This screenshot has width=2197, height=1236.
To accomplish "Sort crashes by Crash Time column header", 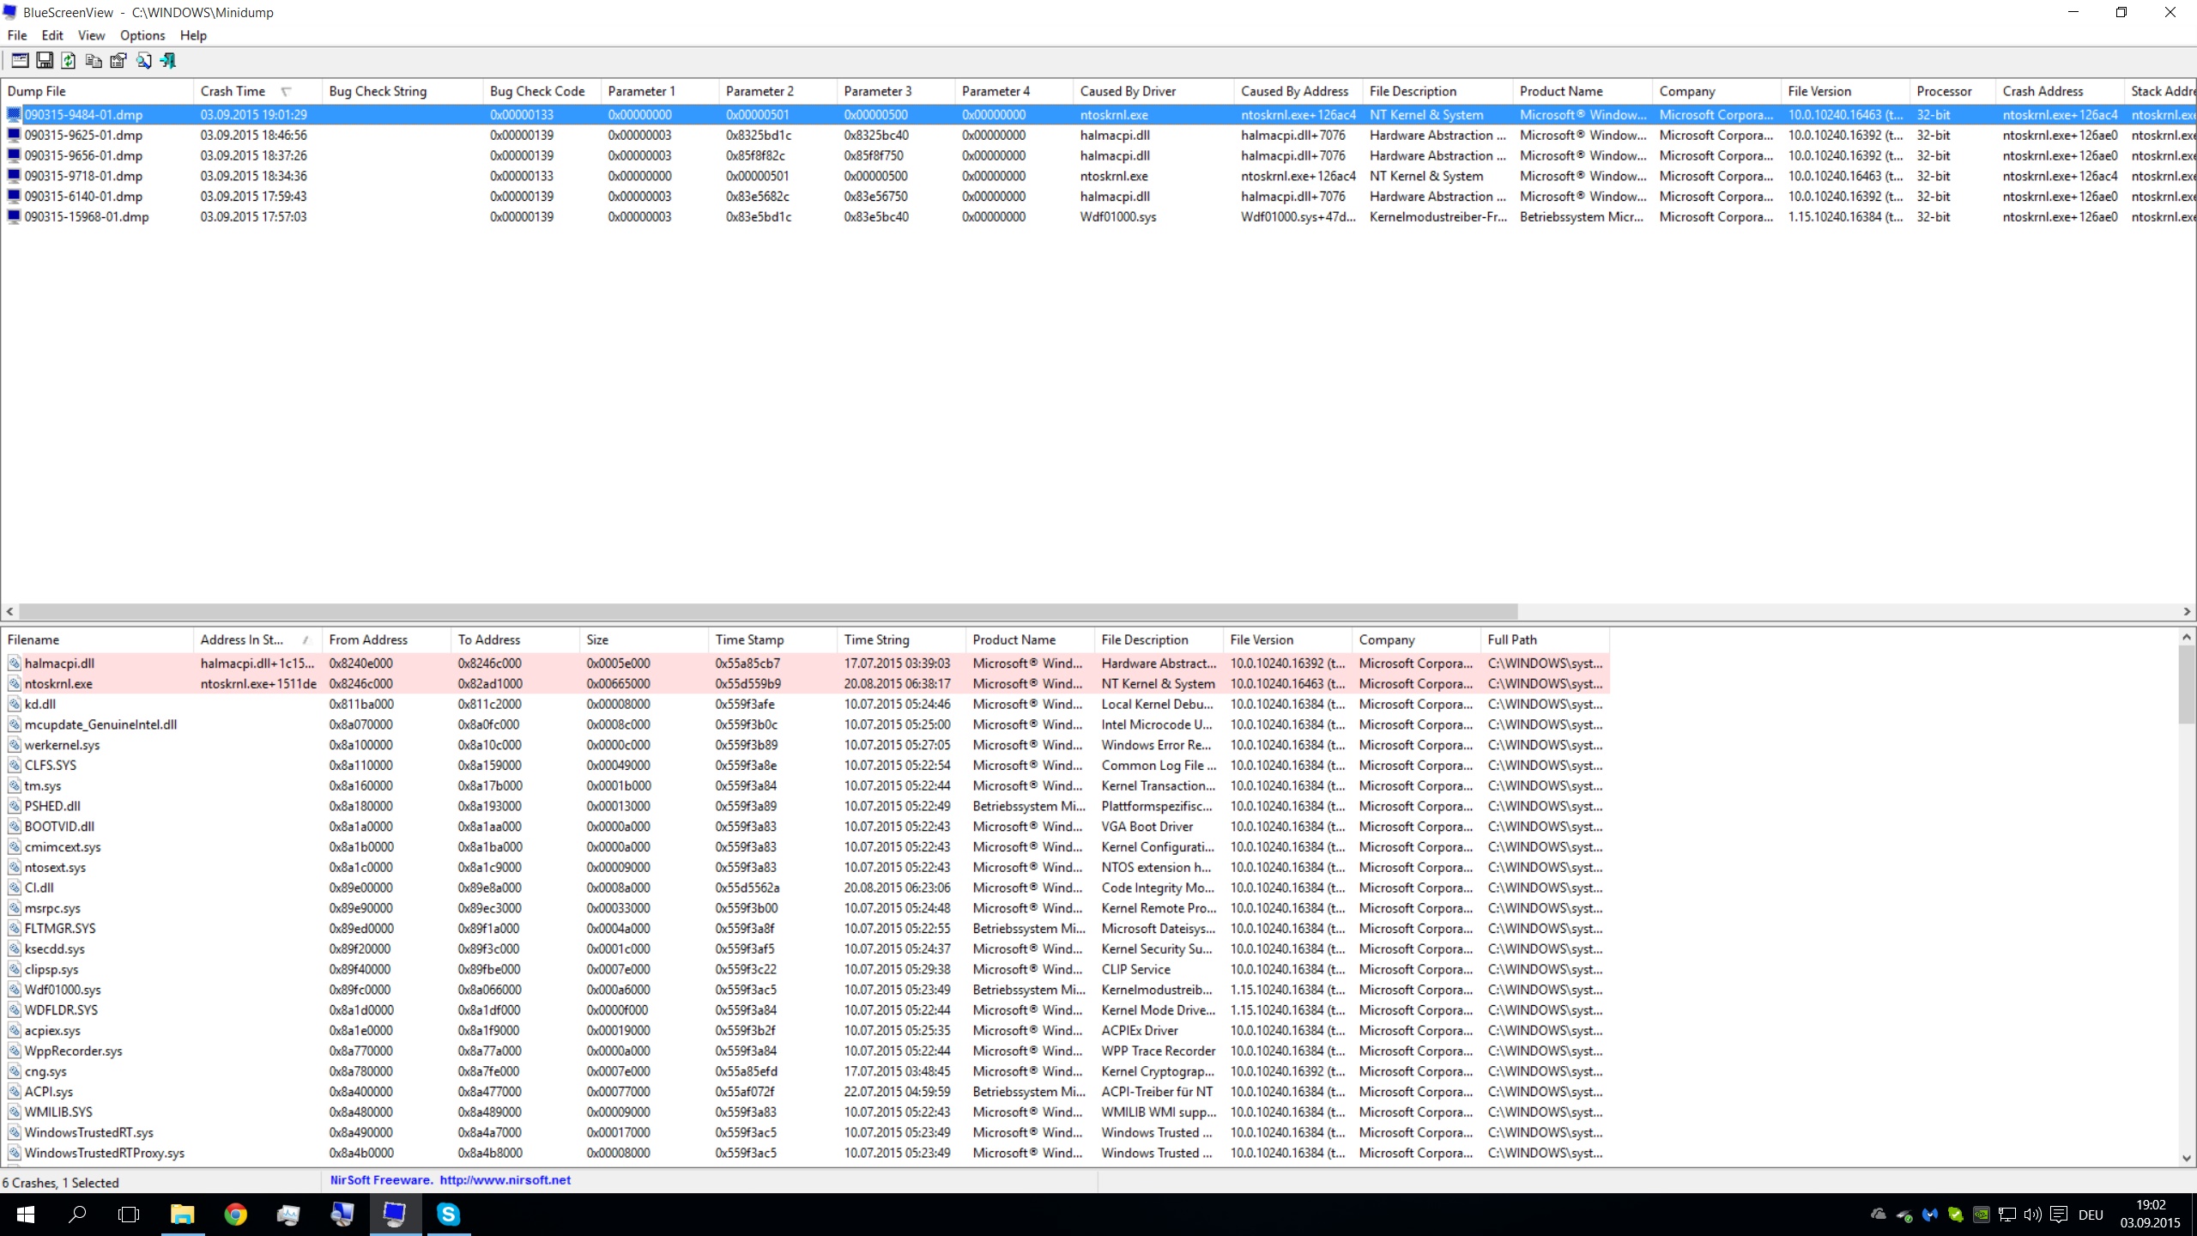I will pyautogui.click(x=233, y=91).
